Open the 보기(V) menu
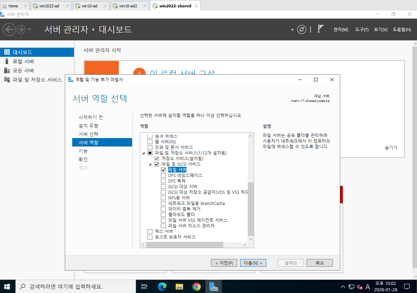The height and width of the screenshot is (293, 417). (381, 29)
